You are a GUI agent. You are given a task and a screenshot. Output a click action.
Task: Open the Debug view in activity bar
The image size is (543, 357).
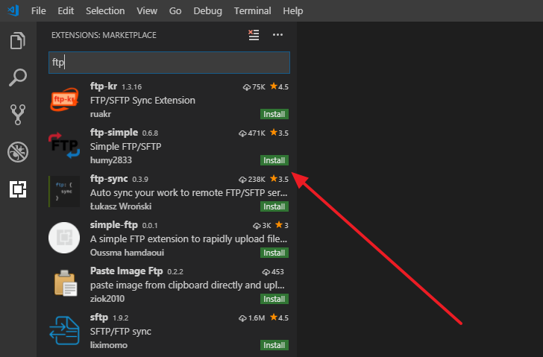pos(18,152)
